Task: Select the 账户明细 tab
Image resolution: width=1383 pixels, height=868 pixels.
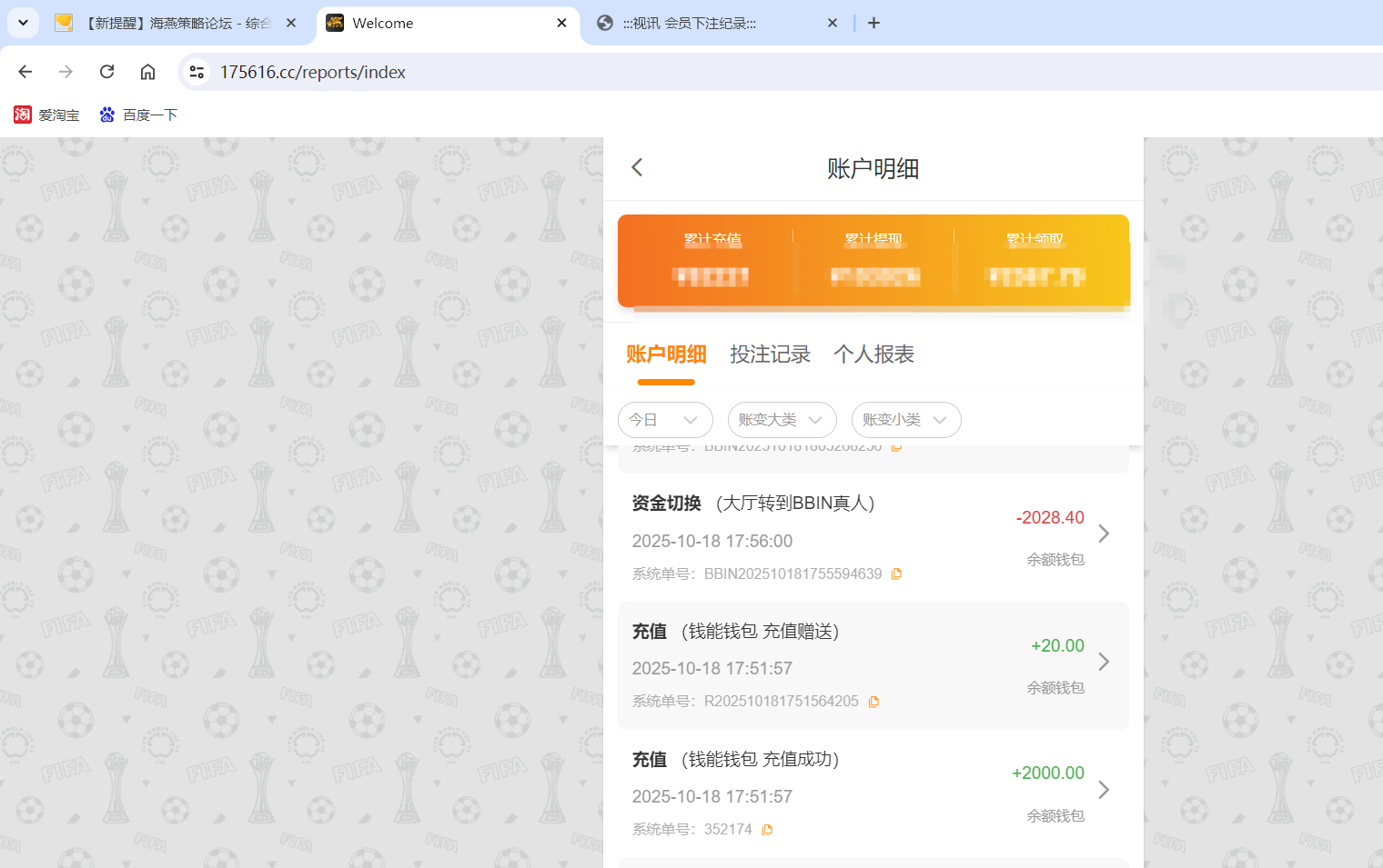Action: coord(666,354)
